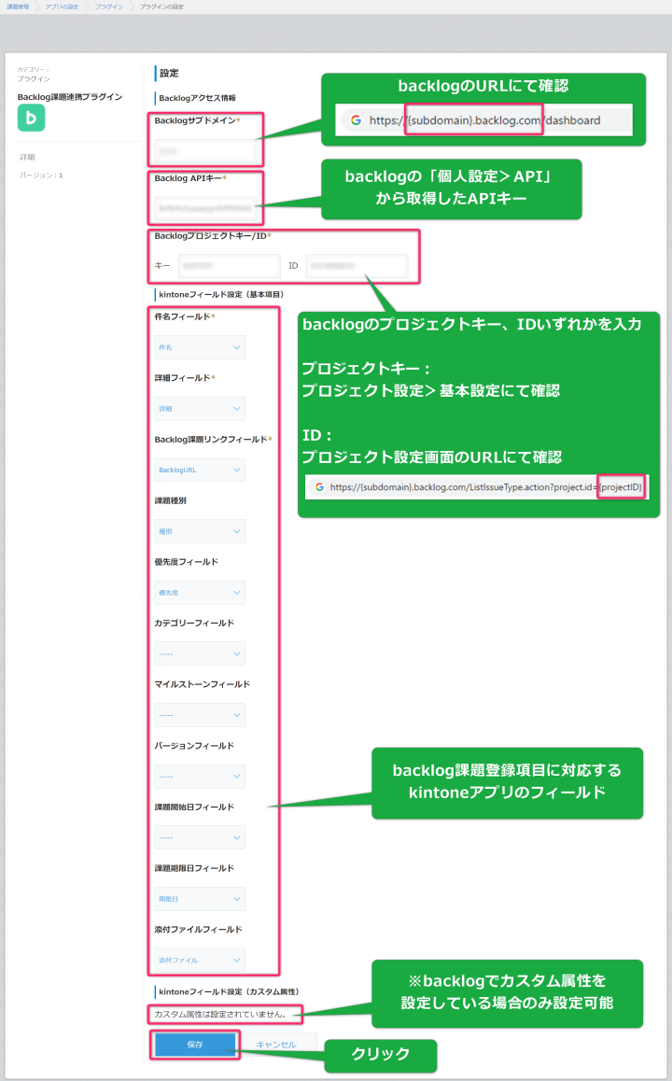Viewport: 672px width, 1081px height.
Task: Open the Backlog課題リンクフィールド dropdown
Action: 200,470
